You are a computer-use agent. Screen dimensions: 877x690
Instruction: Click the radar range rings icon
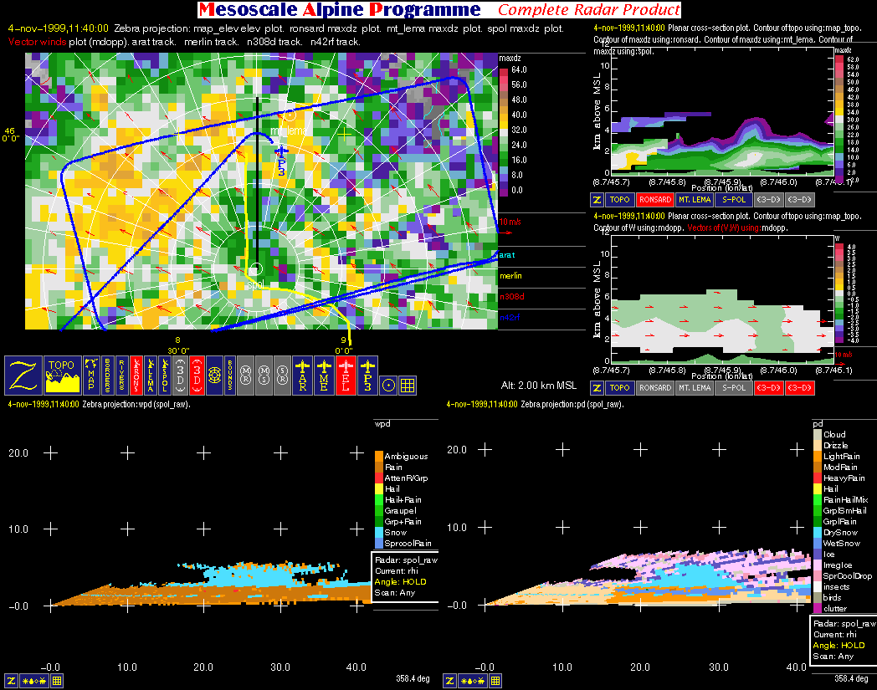pyautogui.click(x=214, y=376)
